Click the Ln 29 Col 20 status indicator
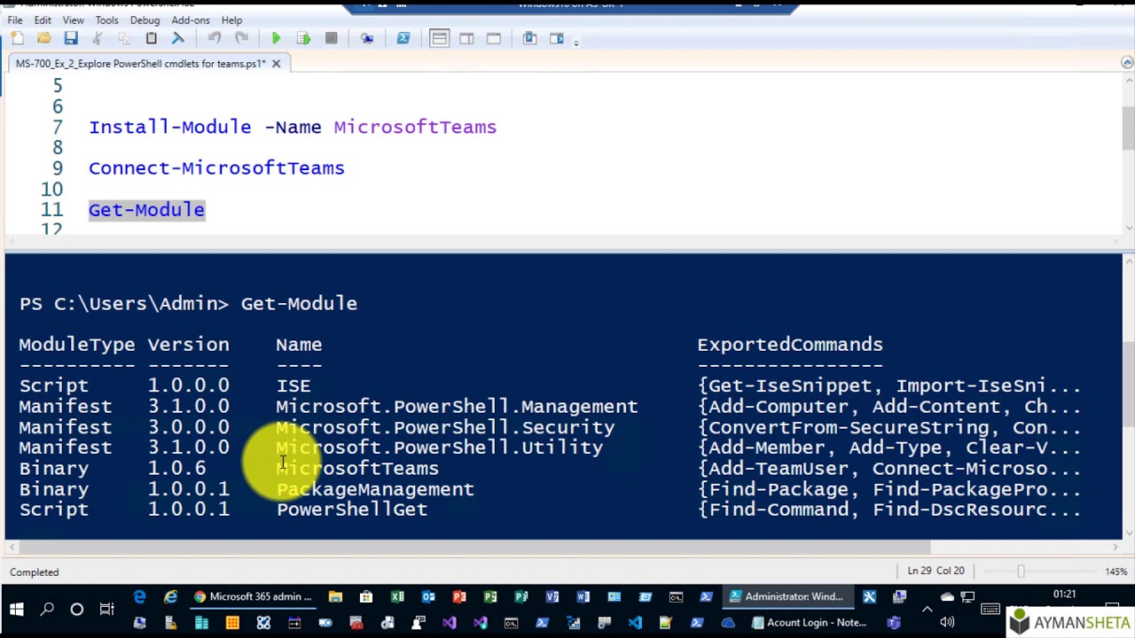This screenshot has height=638, width=1135. point(935,572)
